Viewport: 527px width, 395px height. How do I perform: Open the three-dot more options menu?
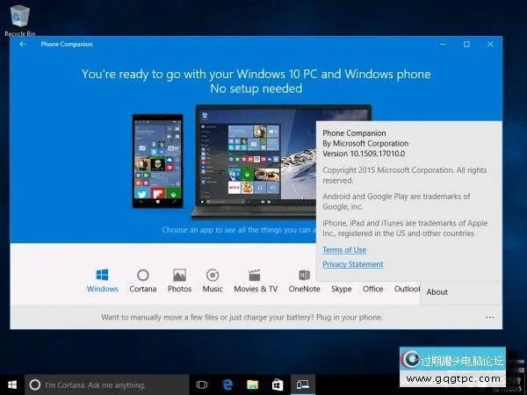pyautogui.click(x=490, y=317)
